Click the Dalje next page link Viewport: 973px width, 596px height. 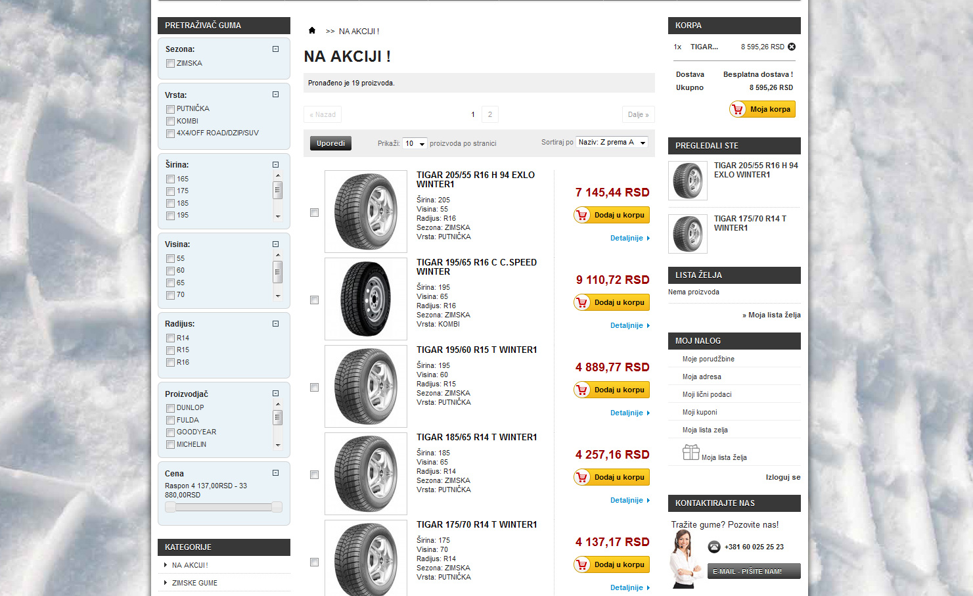coord(638,114)
